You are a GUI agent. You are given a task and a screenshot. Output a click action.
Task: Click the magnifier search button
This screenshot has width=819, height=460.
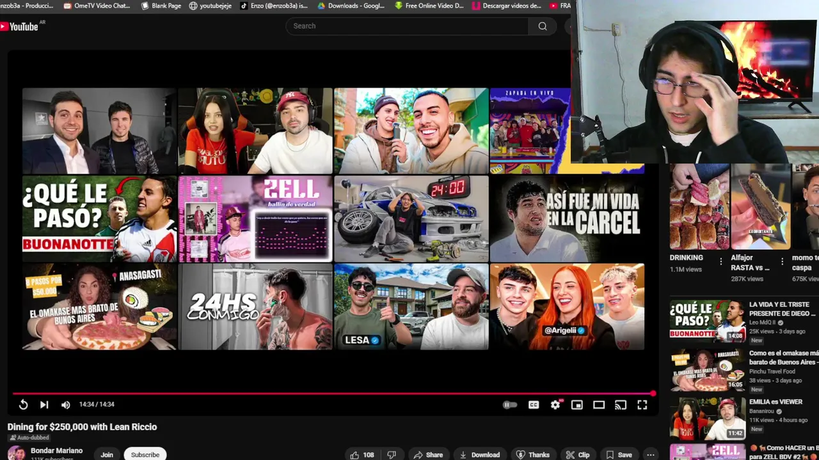543,26
